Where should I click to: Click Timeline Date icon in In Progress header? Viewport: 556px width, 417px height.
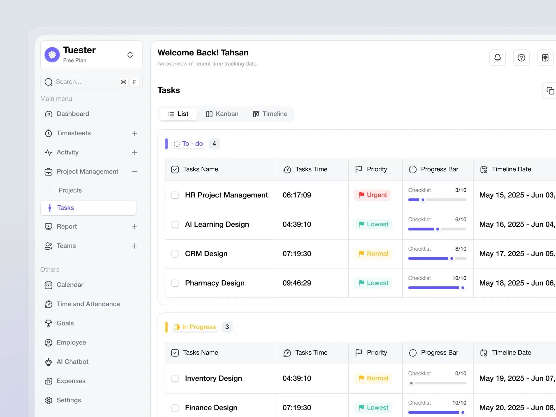484,353
